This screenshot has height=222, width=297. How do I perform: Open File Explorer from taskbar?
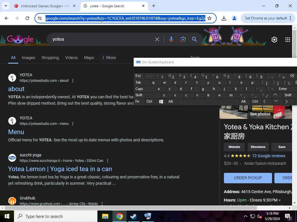click(105, 216)
